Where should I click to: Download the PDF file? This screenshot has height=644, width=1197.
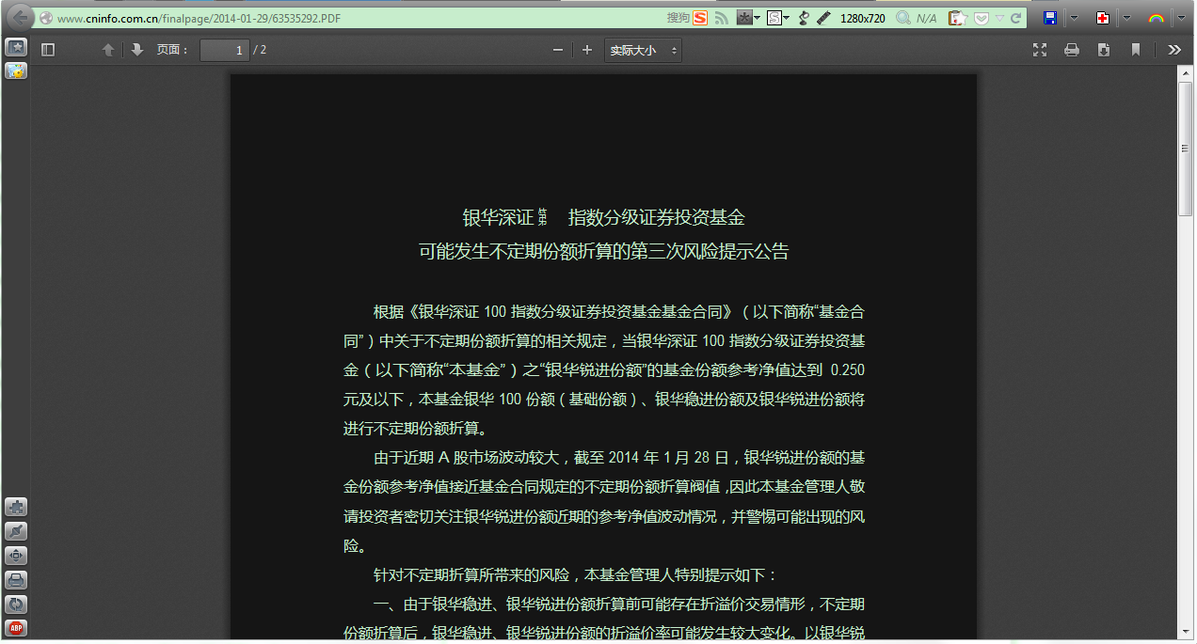pos(1104,50)
